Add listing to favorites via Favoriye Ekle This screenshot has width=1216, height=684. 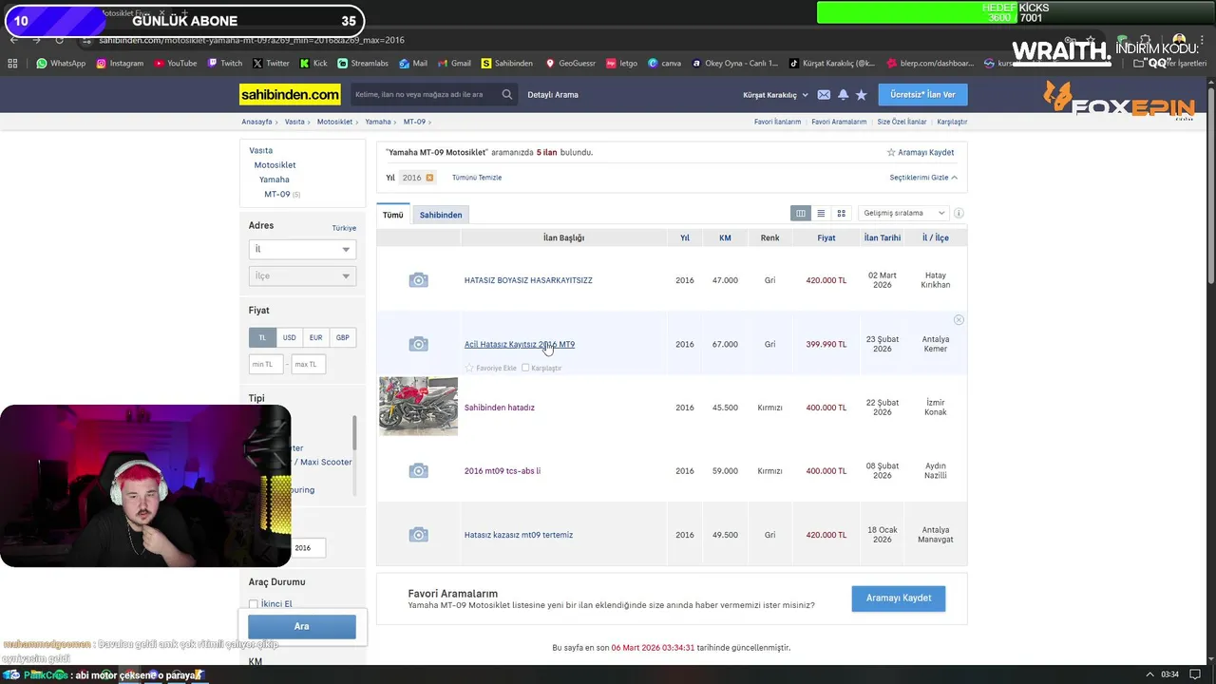490,368
